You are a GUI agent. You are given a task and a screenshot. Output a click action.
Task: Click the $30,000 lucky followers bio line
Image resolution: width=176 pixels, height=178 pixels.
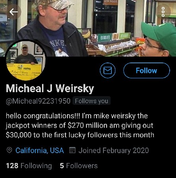[80, 135]
